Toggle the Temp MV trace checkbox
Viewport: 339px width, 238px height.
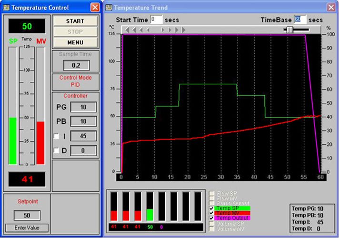pyautogui.click(x=212, y=213)
